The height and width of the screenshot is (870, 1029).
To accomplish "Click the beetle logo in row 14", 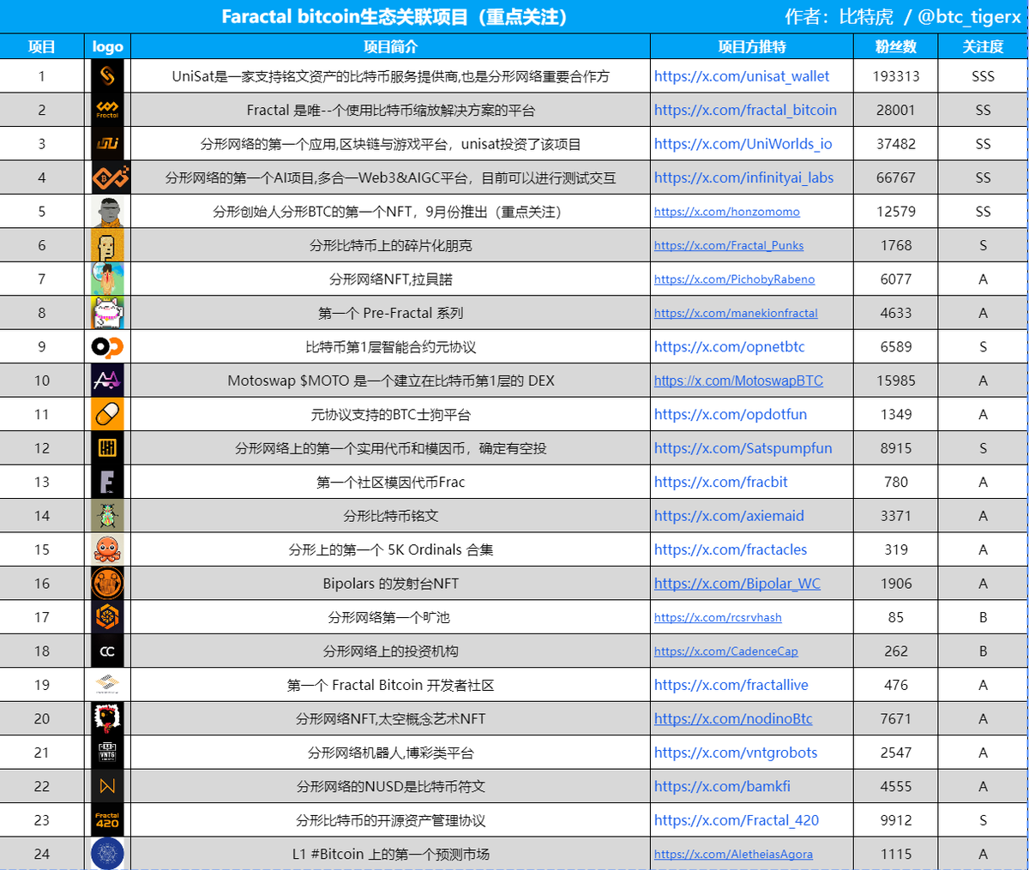I will pyautogui.click(x=107, y=516).
